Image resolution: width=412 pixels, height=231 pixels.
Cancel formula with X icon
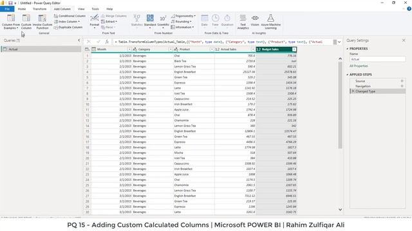tap(89, 42)
